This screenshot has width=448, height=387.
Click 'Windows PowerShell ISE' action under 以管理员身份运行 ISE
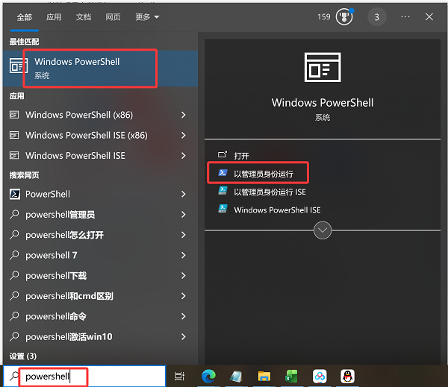(x=277, y=210)
